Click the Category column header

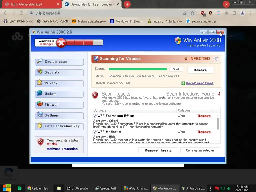pos(194,110)
